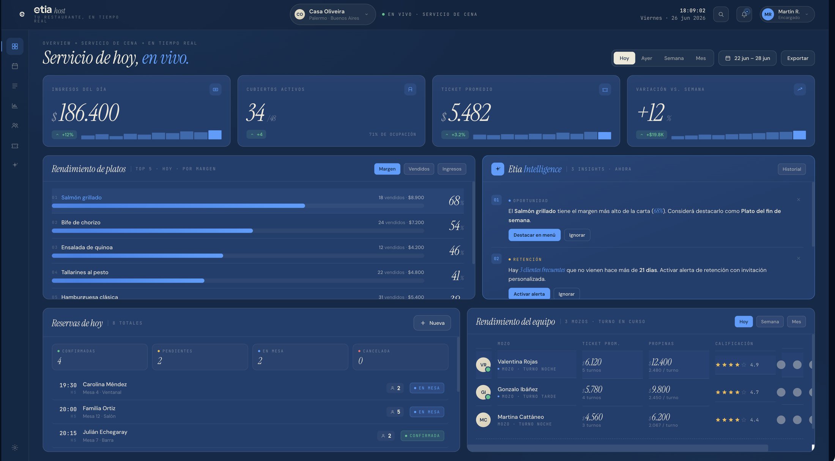Open the list menu sidebar icon
Screen dimensions: 835x461
(x=15, y=86)
